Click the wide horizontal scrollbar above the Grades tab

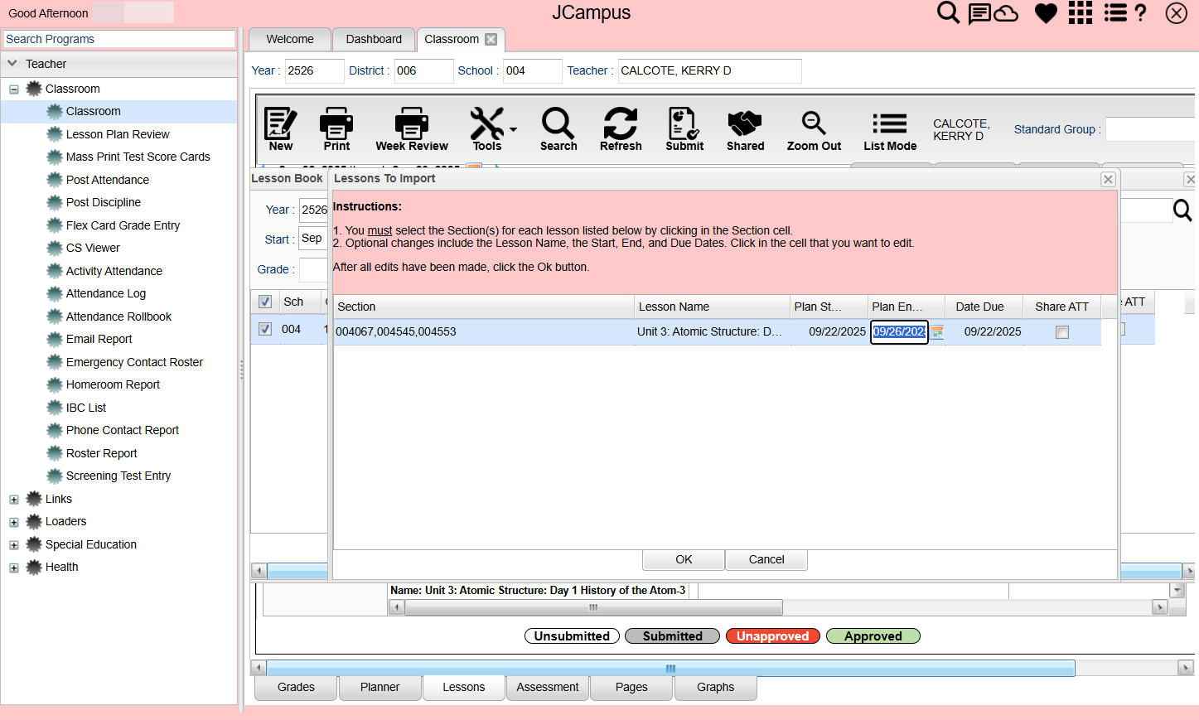click(670, 668)
